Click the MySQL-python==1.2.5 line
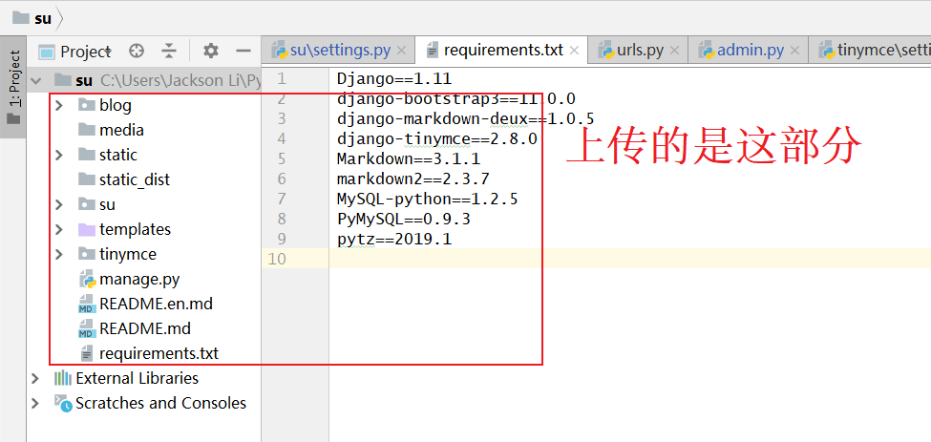Image resolution: width=931 pixels, height=442 pixels. click(428, 200)
